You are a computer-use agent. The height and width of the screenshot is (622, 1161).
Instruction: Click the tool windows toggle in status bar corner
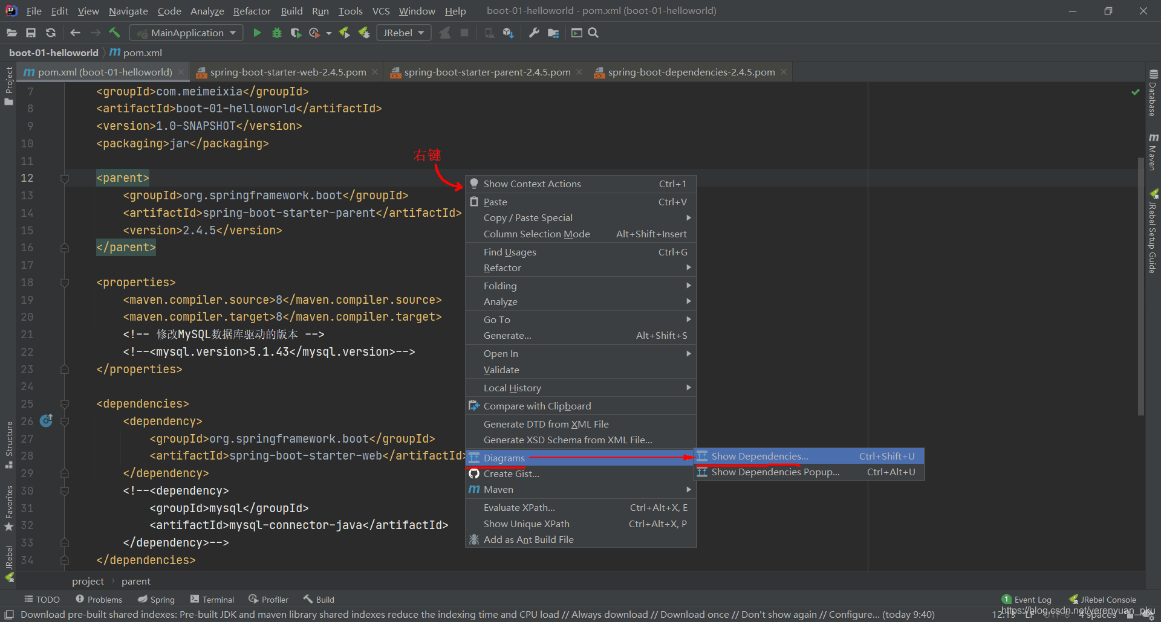(9, 615)
